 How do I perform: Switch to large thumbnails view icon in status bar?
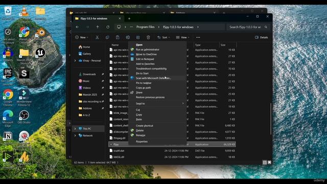[x=269, y=163]
